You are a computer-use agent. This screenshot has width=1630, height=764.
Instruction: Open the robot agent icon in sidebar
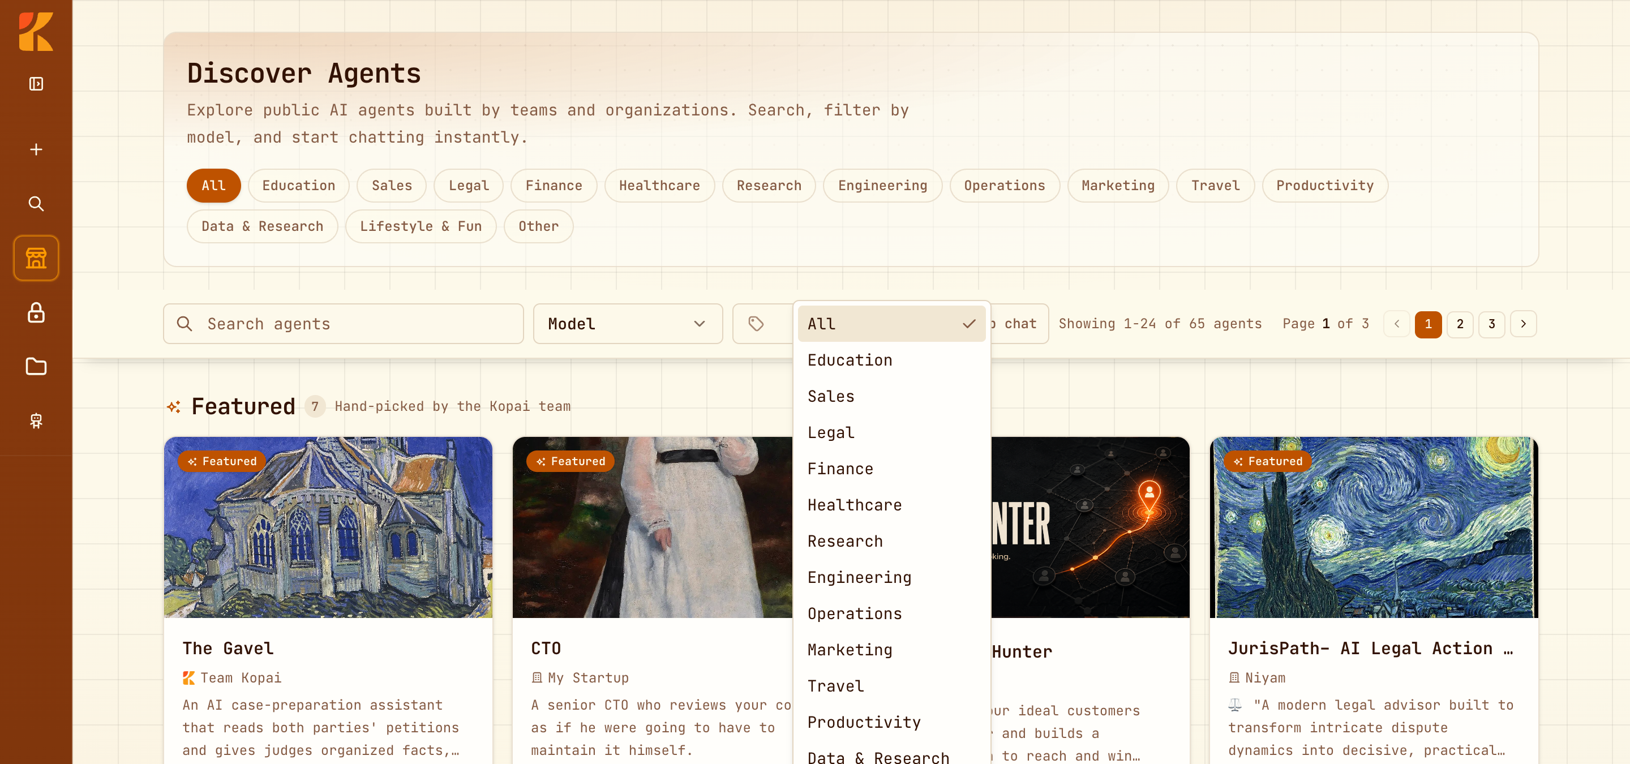(x=36, y=420)
